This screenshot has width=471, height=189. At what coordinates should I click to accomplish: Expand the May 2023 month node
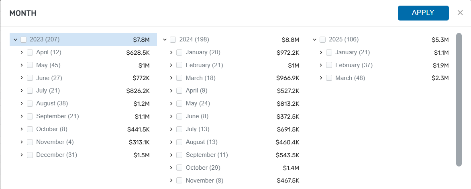pyautogui.click(x=22, y=65)
